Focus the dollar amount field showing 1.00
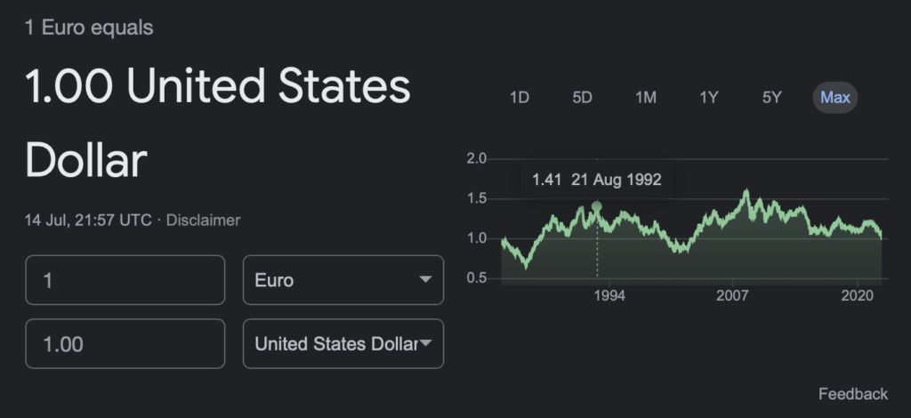Screen dimensions: 911x418 pyautogui.click(x=125, y=343)
